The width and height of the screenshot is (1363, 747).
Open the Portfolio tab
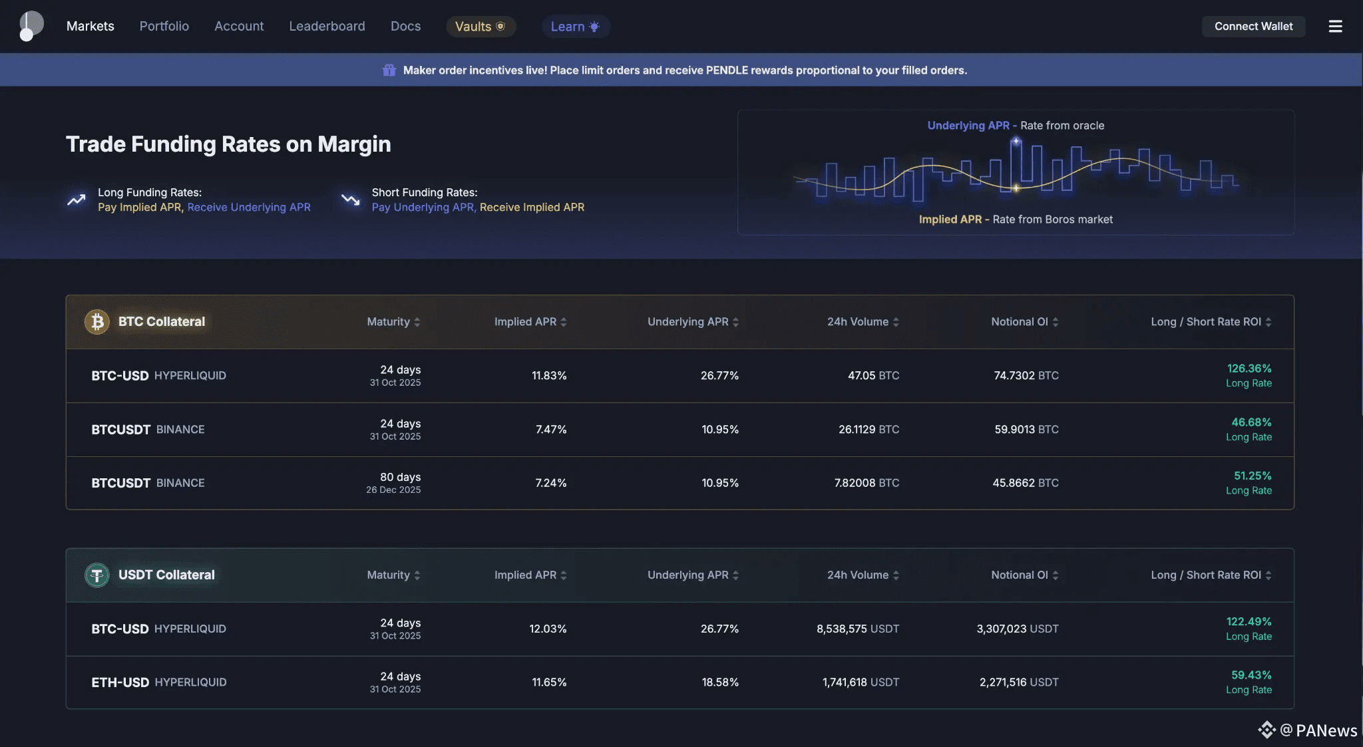click(x=164, y=27)
